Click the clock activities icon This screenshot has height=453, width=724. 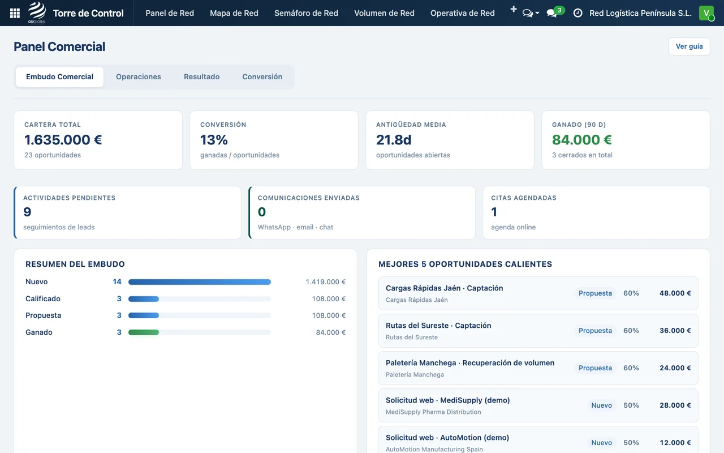click(x=578, y=13)
